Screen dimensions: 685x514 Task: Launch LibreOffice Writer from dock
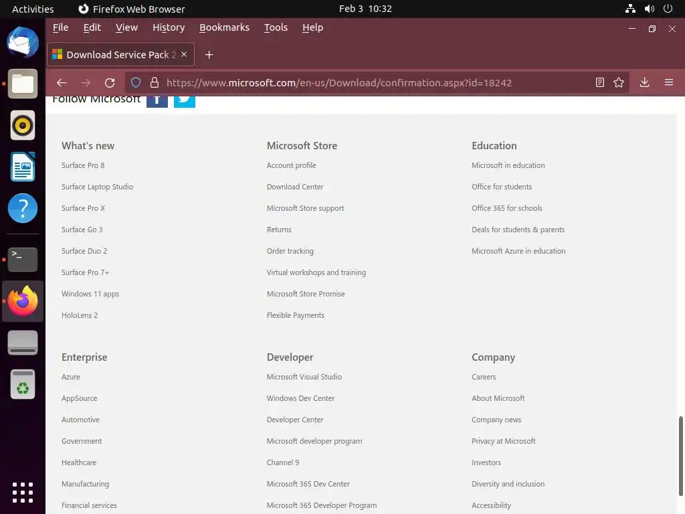[x=23, y=167]
